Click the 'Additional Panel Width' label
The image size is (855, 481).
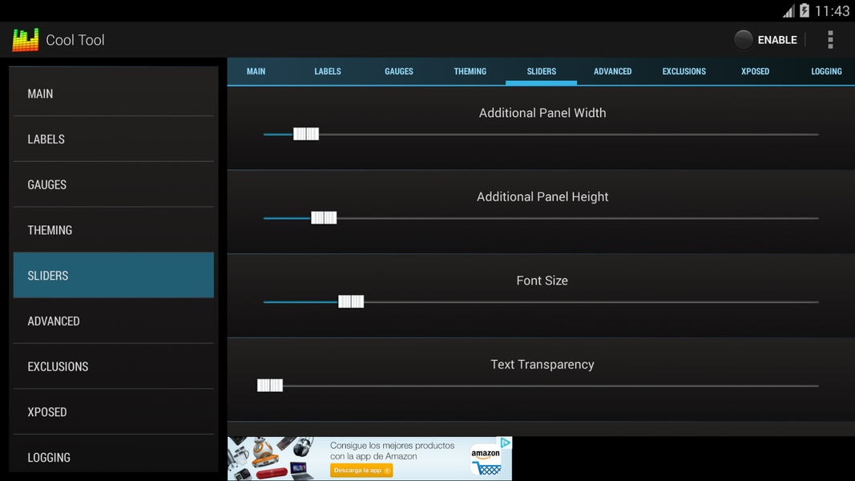(542, 113)
